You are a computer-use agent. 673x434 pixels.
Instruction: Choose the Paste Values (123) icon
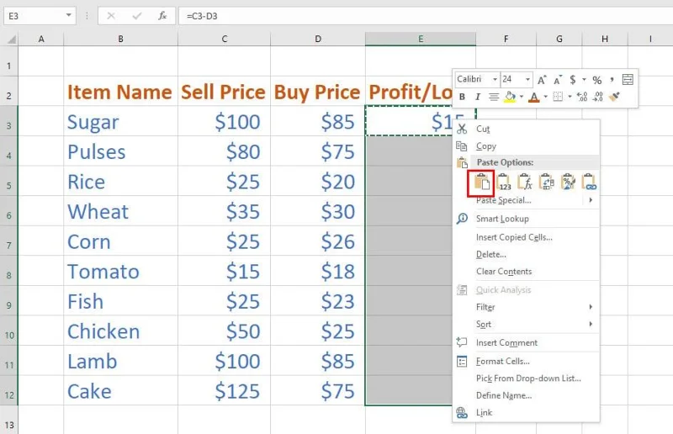click(x=503, y=182)
